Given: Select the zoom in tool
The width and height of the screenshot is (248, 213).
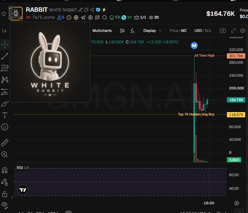Looking at the screenshot, I should click(4, 154).
